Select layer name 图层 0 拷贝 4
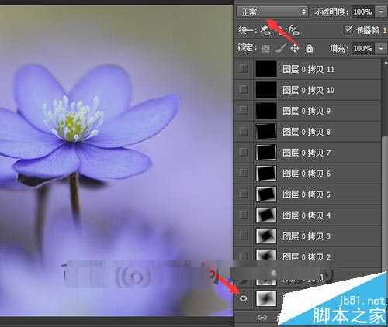The width and height of the screenshot is (388, 327). click(307, 215)
